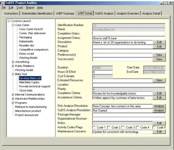Expand the Advertising node
Screen dimensions: 174x150
tap(13, 62)
